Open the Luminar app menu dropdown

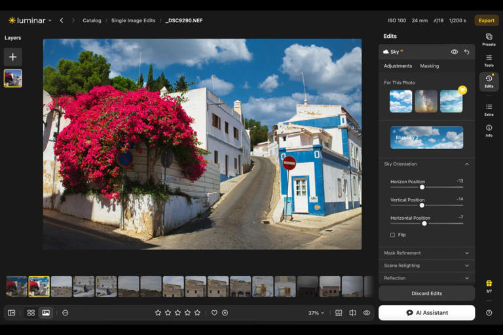click(x=30, y=20)
